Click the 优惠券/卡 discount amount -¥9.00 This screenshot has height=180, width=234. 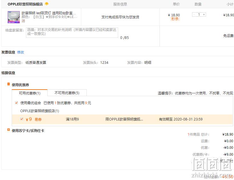(228, 155)
